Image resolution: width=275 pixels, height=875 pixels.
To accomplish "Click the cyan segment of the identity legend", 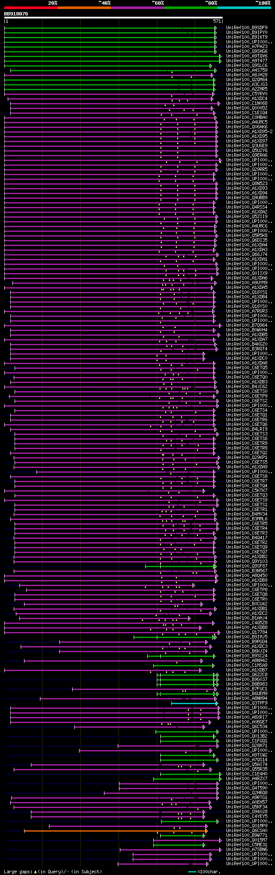I will click(x=244, y=8).
